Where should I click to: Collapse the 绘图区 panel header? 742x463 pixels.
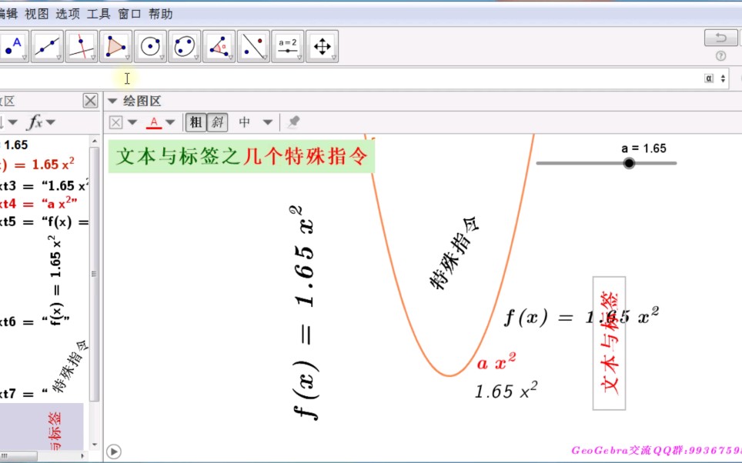(x=112, y=100)
